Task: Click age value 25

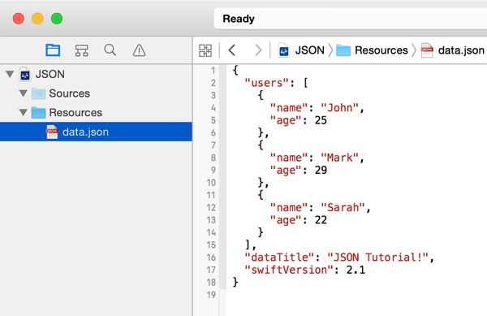Action: coord(321,120)
